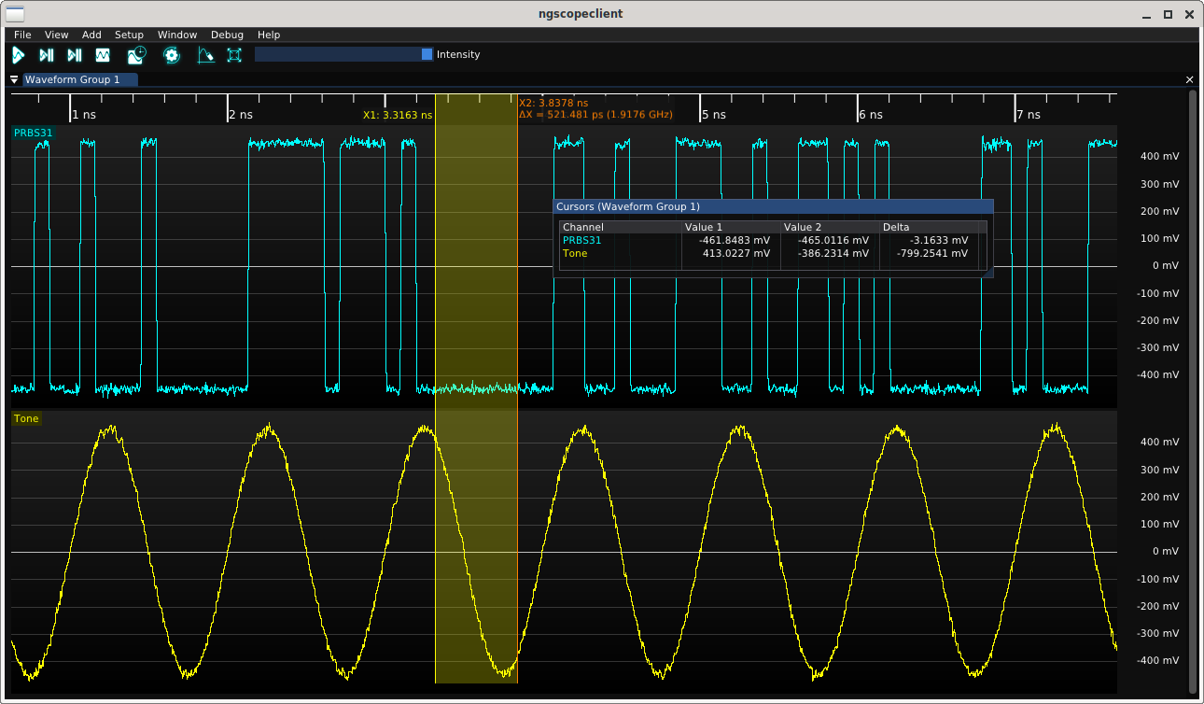Click the Value 2 column header

[x=831, y=227]
